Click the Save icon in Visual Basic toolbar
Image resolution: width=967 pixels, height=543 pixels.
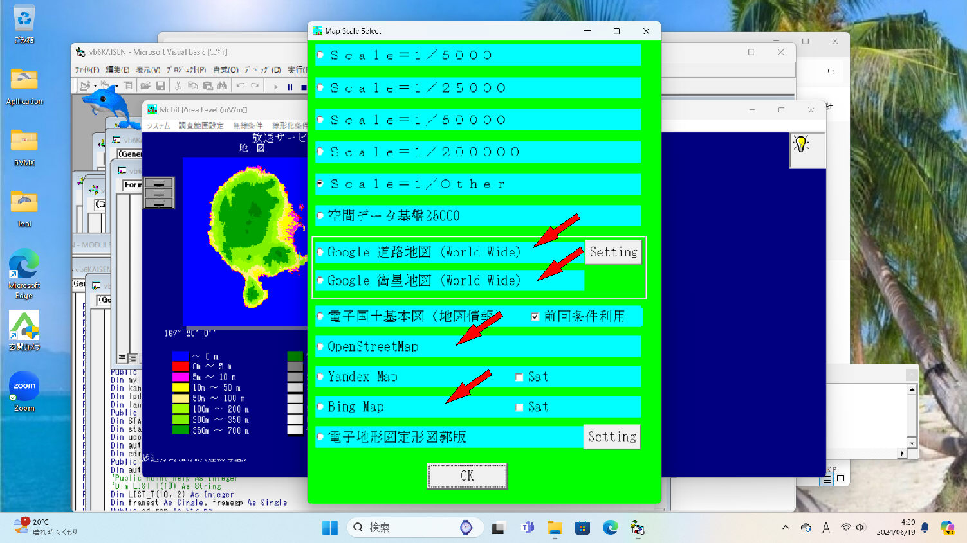pos(160,85)
